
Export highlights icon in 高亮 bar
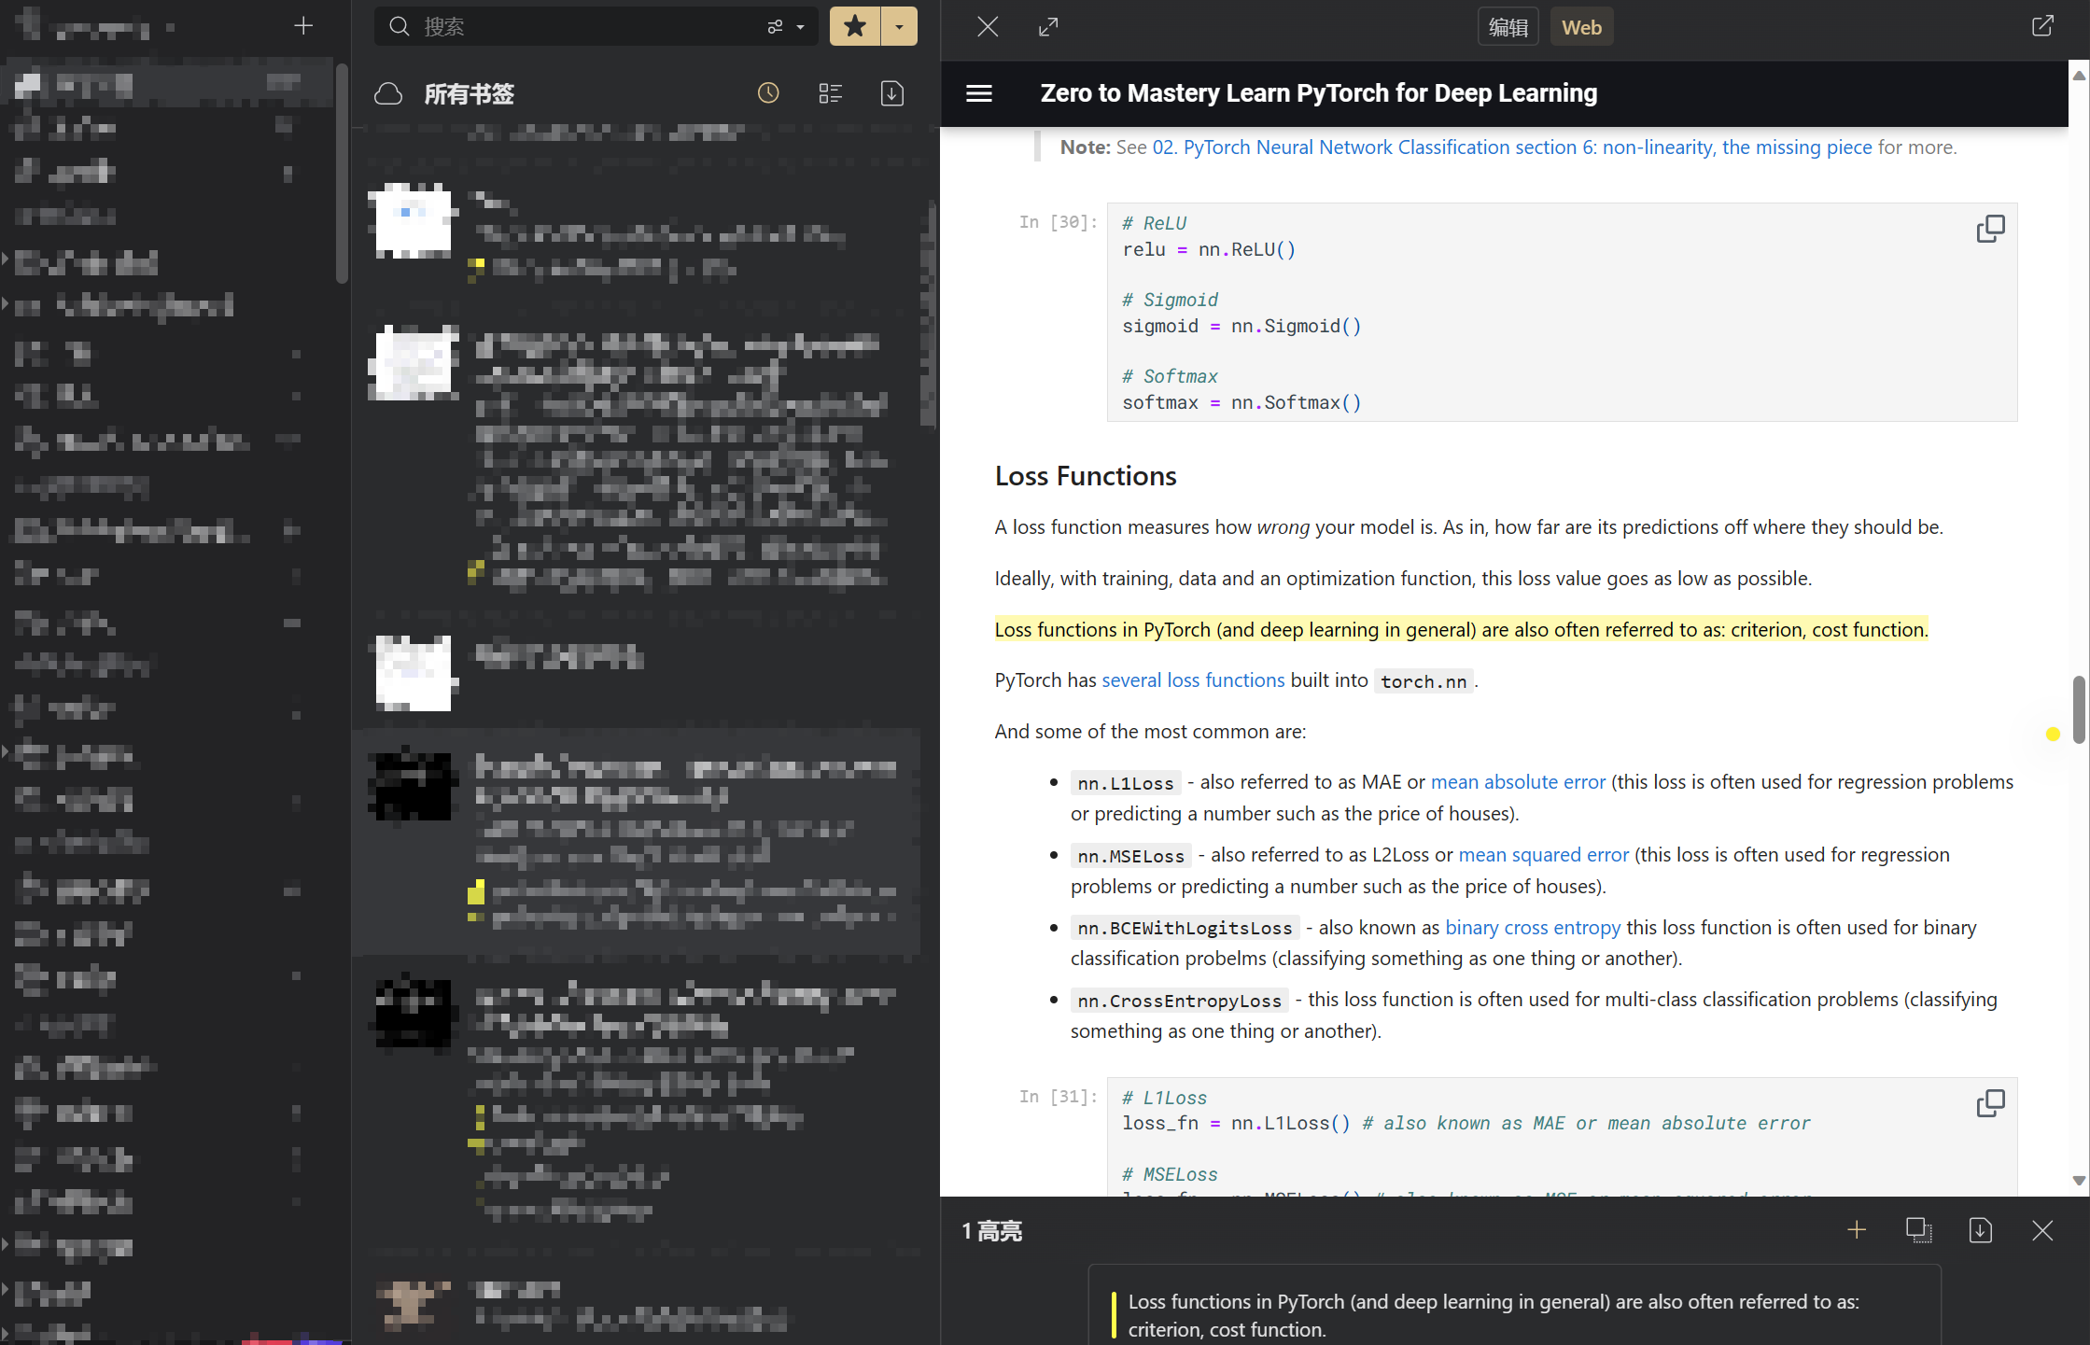[x=1980, y=1230]
